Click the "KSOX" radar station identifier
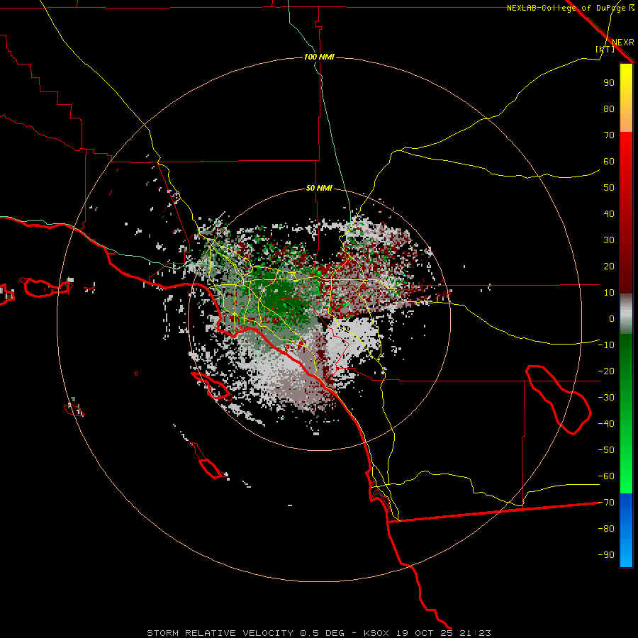This screenshot has height=638, width=638. [x=376, y=633]
